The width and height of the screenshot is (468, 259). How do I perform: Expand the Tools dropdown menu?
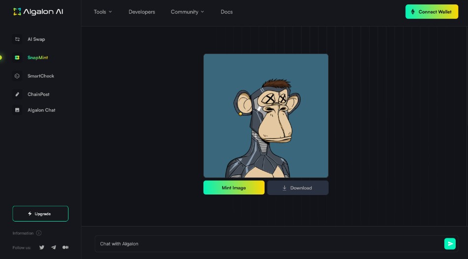(x=102, y=12)
